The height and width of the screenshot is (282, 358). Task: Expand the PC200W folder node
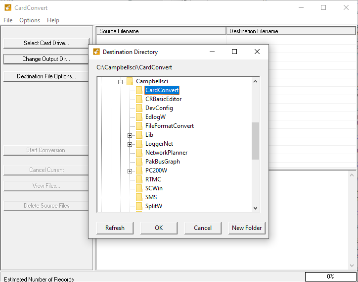coord(130,171)
